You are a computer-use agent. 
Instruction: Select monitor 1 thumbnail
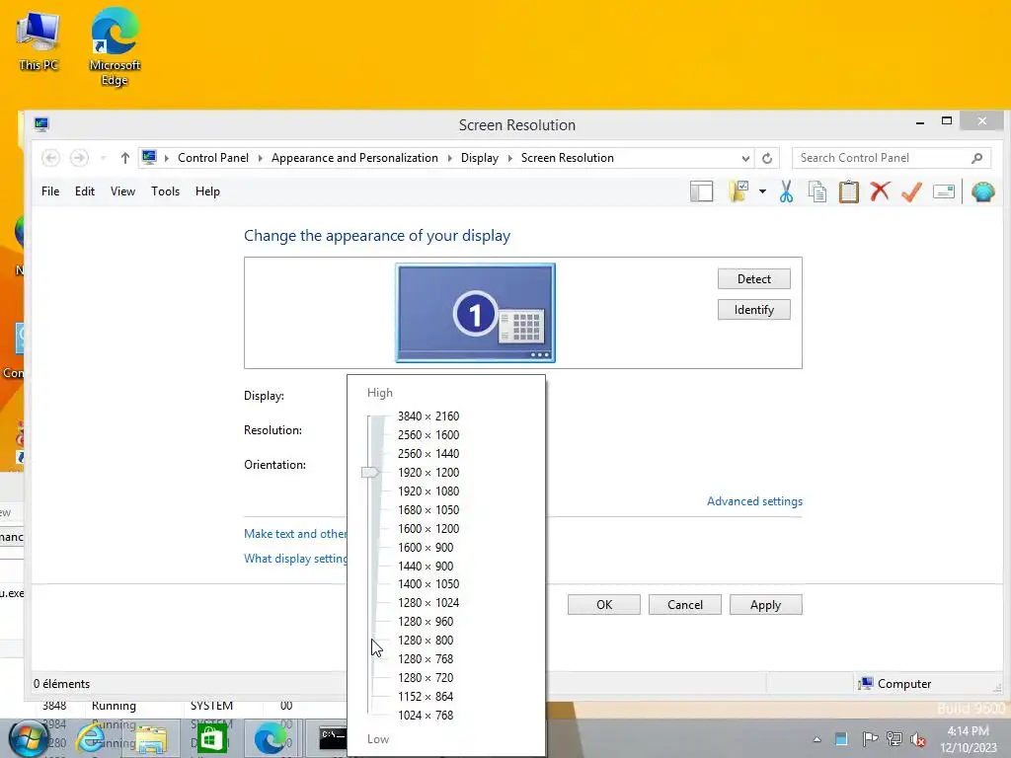point(475,313)
